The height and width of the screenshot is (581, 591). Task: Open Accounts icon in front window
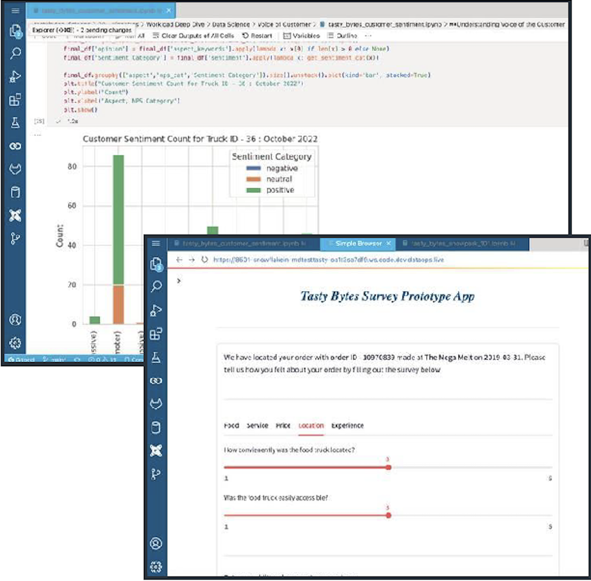(156, 543)
